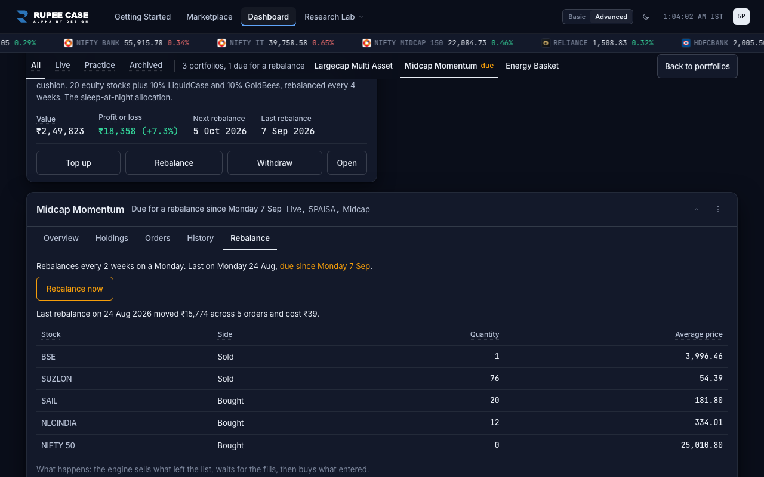
Task: Click the Top up button
Action: [x=78, y=163]
